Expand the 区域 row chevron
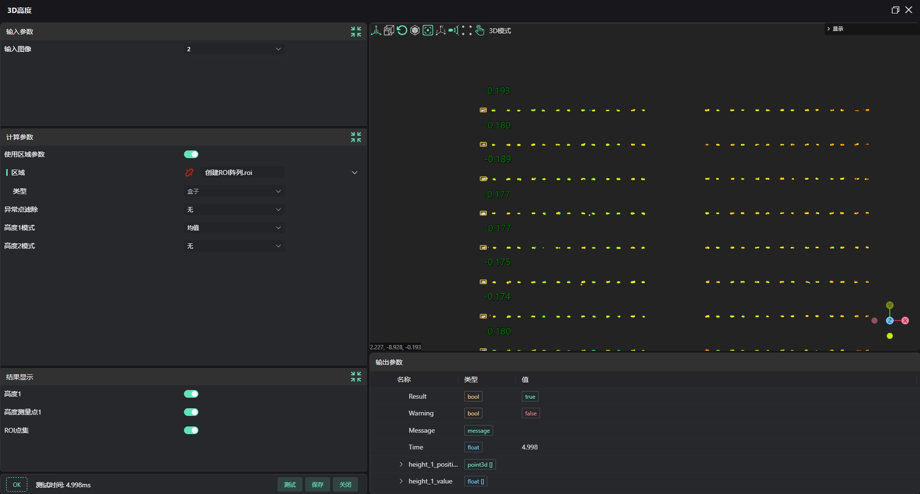The width and height of the screenshot is (920, 494). coord(355,172)
